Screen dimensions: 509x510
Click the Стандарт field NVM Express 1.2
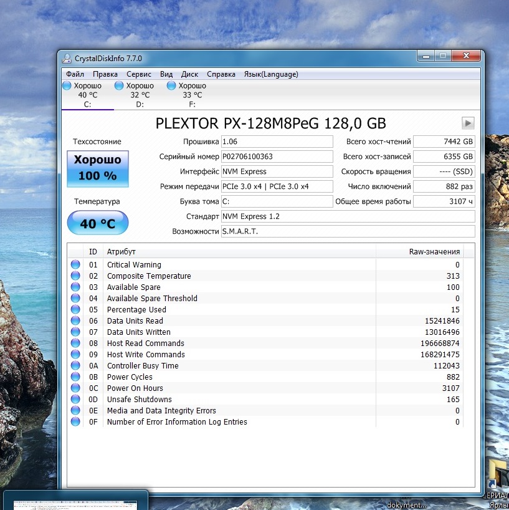[348, 216]
